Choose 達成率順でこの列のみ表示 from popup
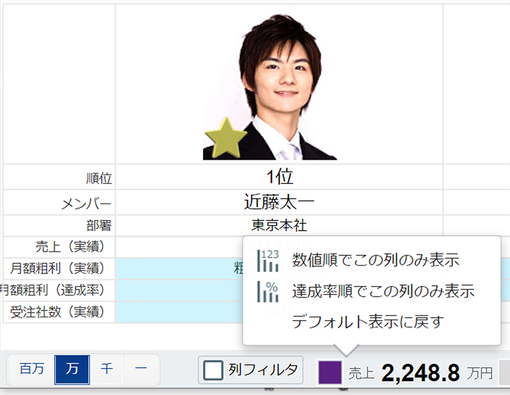The width and height of the screenshot is (510, 395). (383, 291)
